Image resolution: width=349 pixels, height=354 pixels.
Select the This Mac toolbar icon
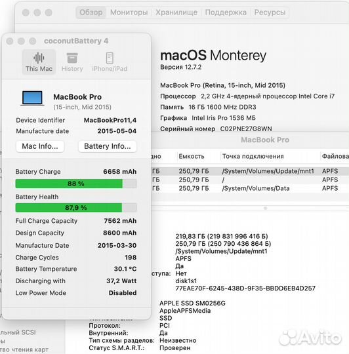pyautogui.click(x=39, y=62)
